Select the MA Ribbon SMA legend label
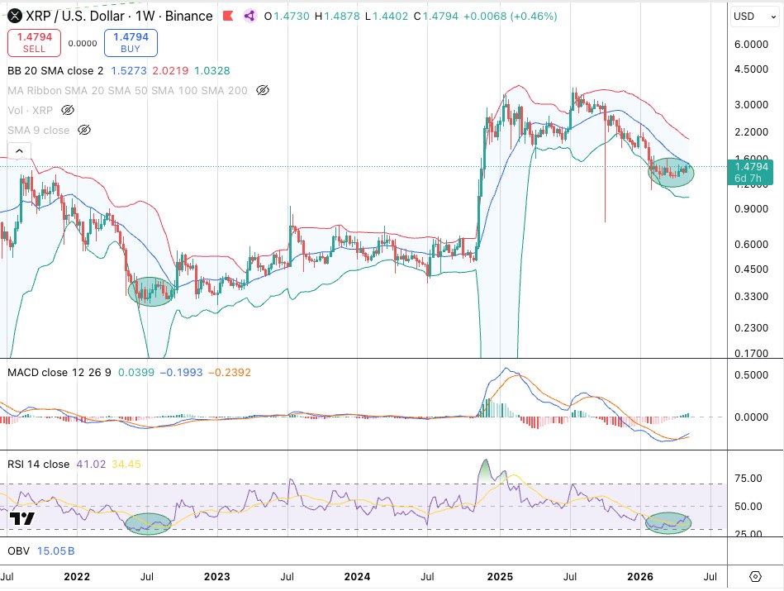784x591 pixels. coord(127,91)
